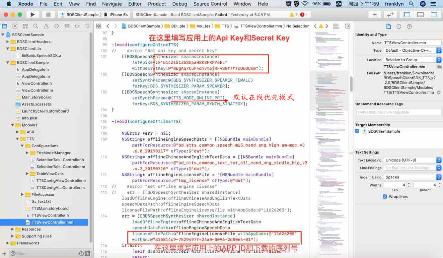Open the Debug menu
This screenshot has width=443, height=258.
(x=180, y=4)
